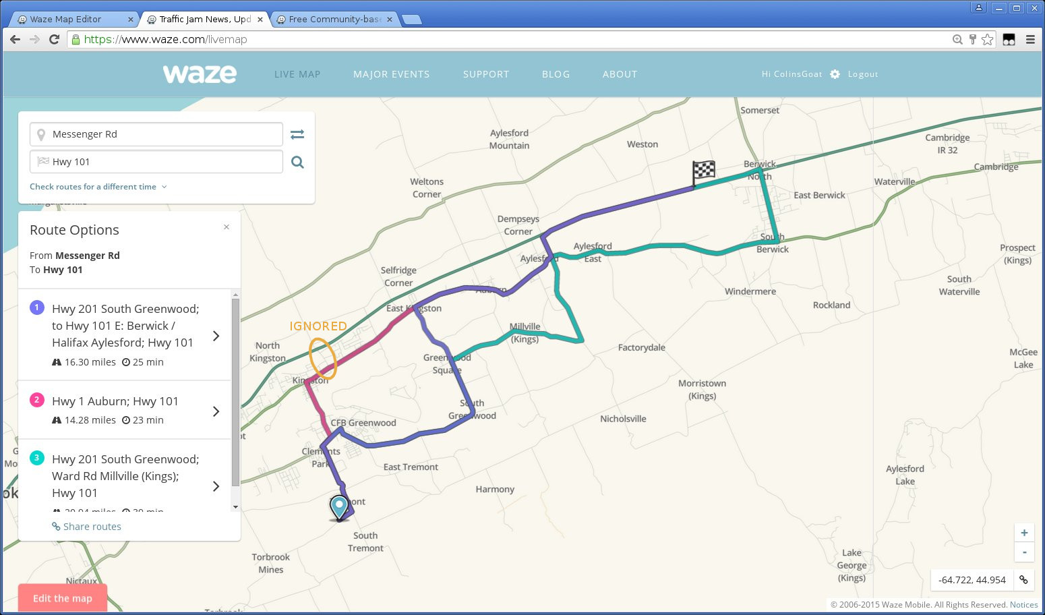Expand route 3 Ward Rd Millville details
The height and width of the screenshot is (615, 1045).
pos(216,486)
